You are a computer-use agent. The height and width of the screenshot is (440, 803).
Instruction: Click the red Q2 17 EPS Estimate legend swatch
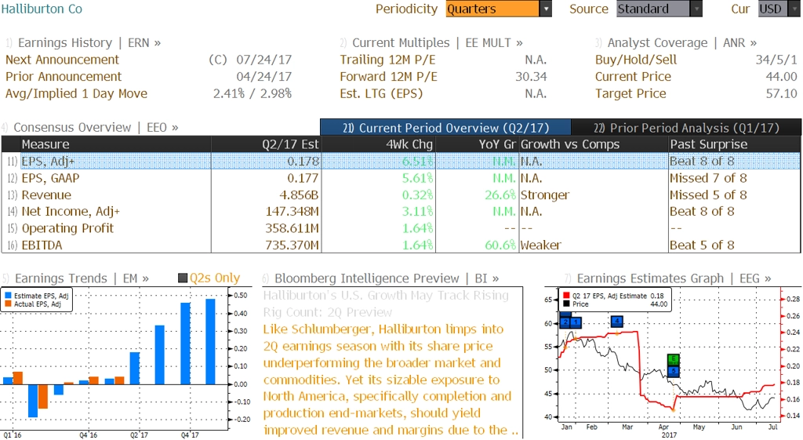(x=566, y=296)
